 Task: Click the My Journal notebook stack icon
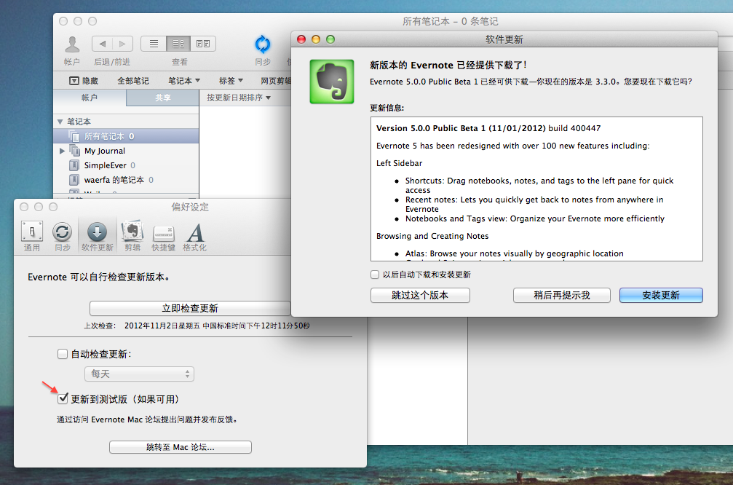74,151
